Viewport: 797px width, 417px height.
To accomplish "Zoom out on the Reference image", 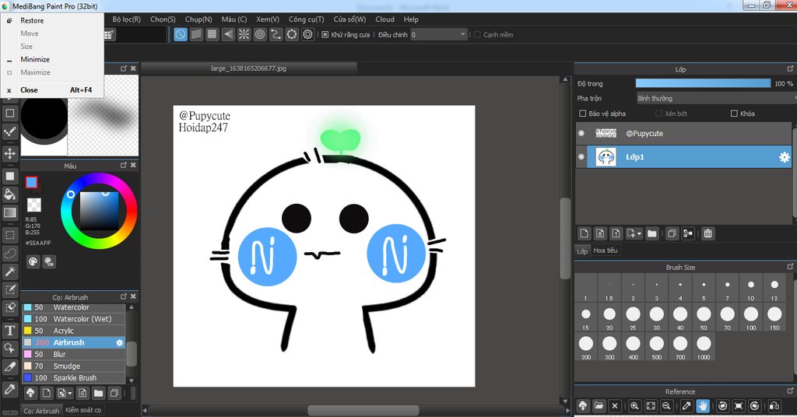I will [666, 405].
